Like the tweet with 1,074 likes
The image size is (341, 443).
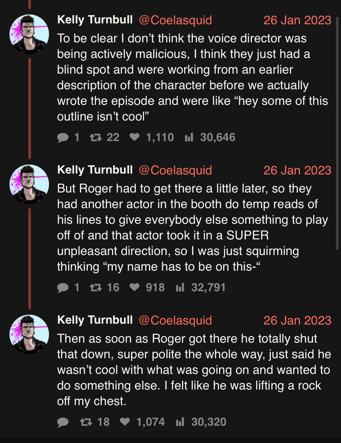click(125, 422)
